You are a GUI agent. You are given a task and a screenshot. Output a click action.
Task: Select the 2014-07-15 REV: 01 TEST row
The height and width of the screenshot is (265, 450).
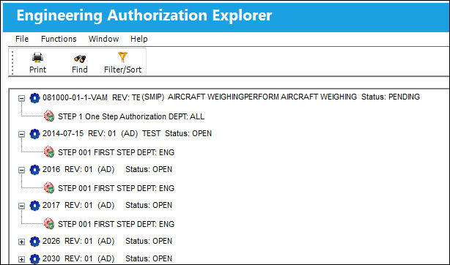click(127, 133)
